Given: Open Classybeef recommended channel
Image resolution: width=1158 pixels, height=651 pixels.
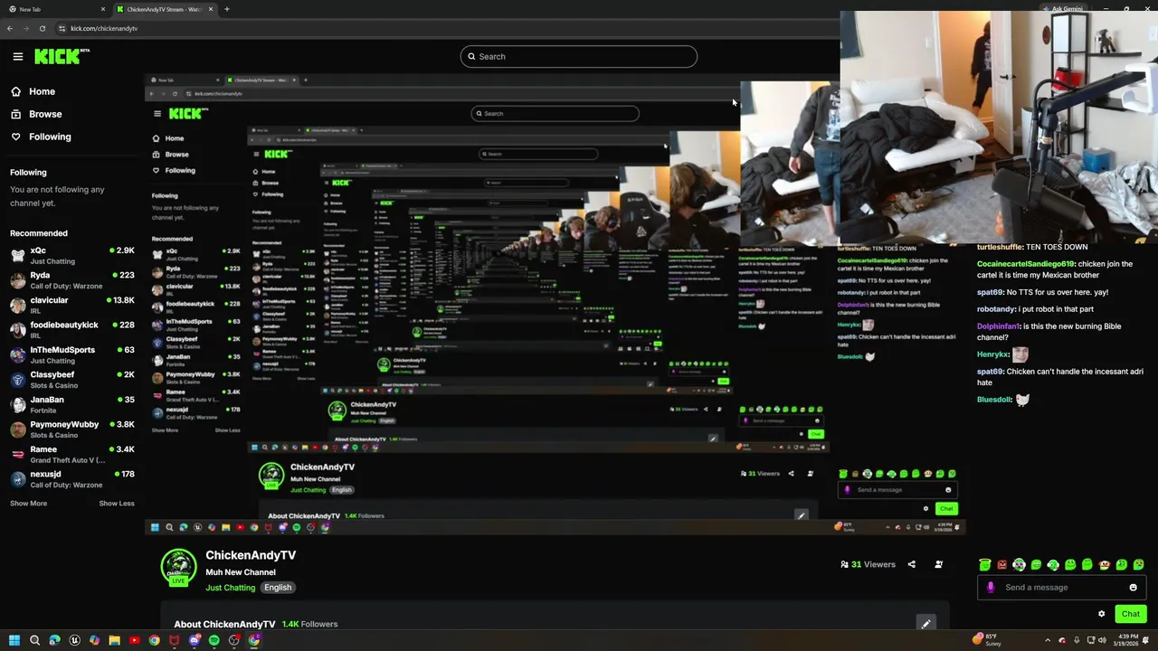Looking at the screenshot, I should (x=72, y=380).
